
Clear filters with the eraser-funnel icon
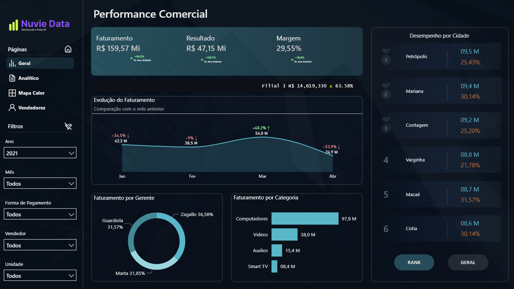point(68,126)
